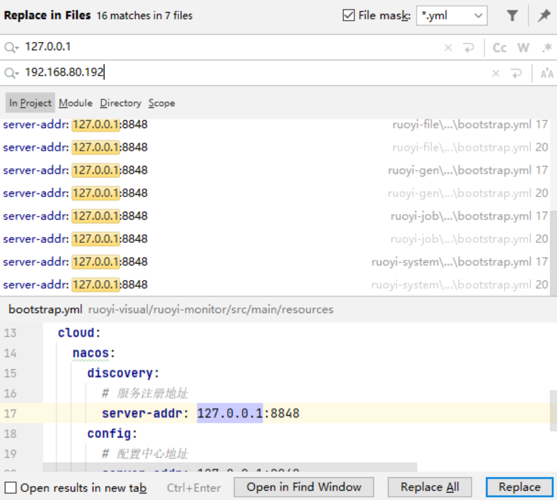Toggle the Preserve Case option

[x=546, y=73]
